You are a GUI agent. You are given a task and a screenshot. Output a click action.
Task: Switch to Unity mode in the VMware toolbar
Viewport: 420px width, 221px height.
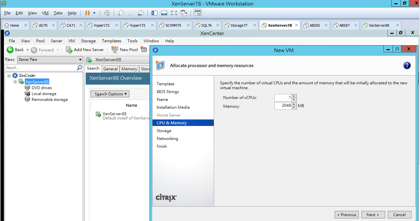[183, 13]
